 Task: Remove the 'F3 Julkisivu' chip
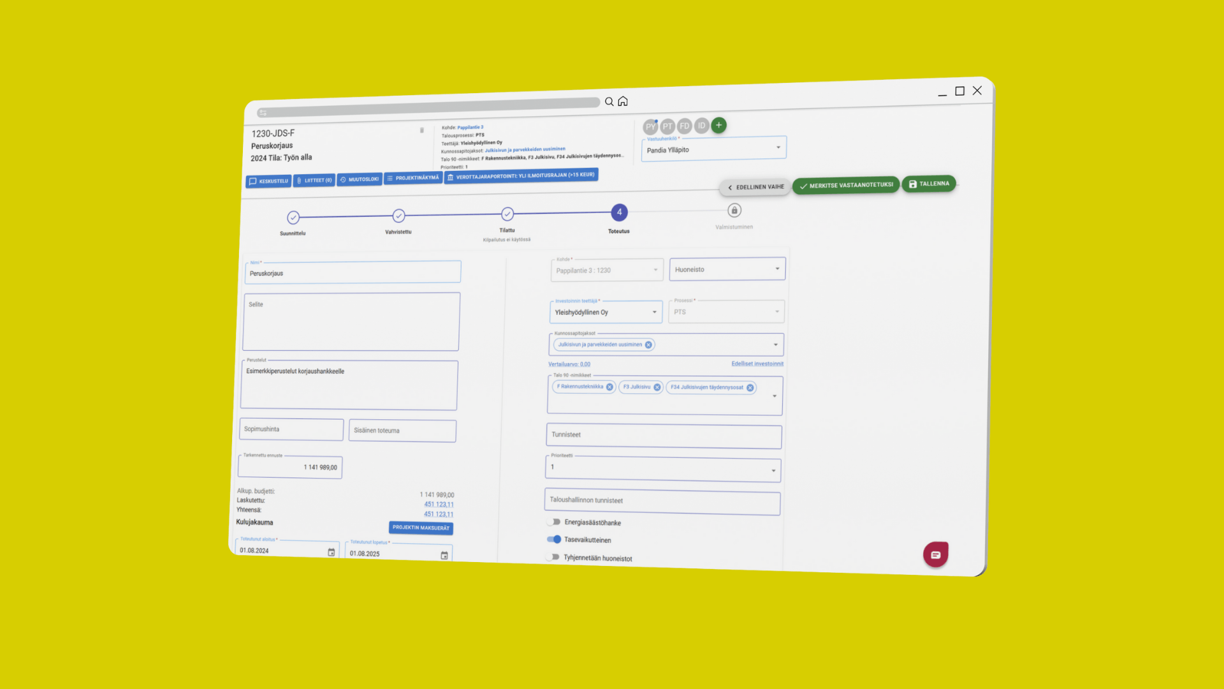pyautogui.click(x=657, y=387)
